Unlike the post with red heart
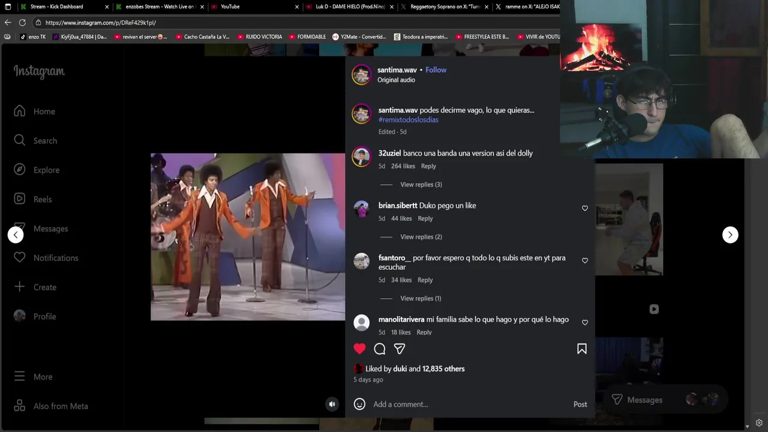 click(x=359, y=349)
